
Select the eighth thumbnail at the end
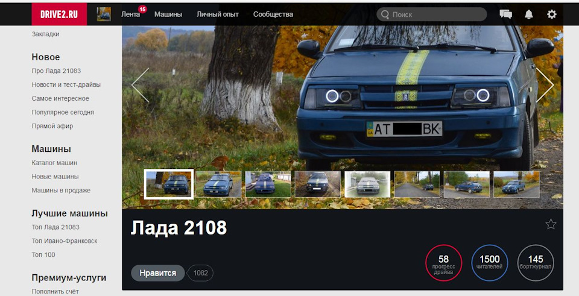pyautogui.click(x=516, y=184)
